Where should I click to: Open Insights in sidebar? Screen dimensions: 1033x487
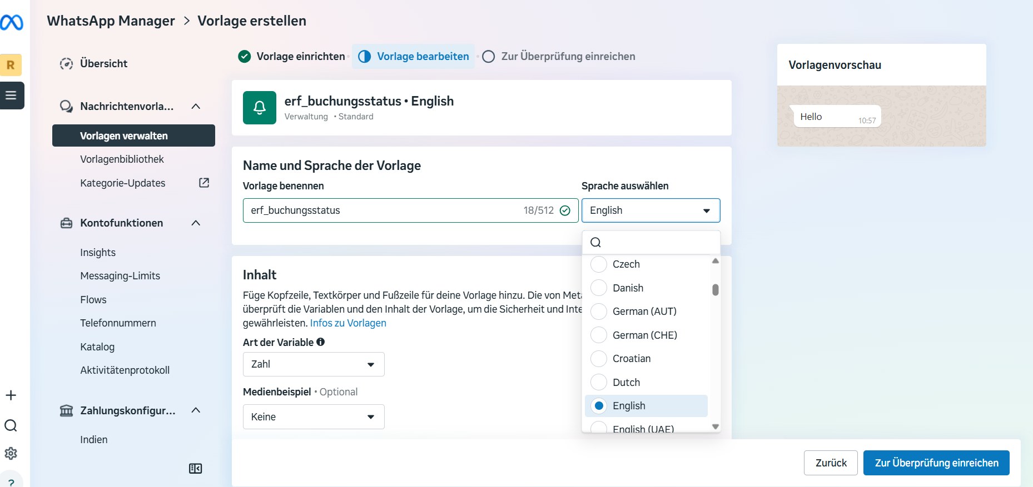tap(98, 253)
